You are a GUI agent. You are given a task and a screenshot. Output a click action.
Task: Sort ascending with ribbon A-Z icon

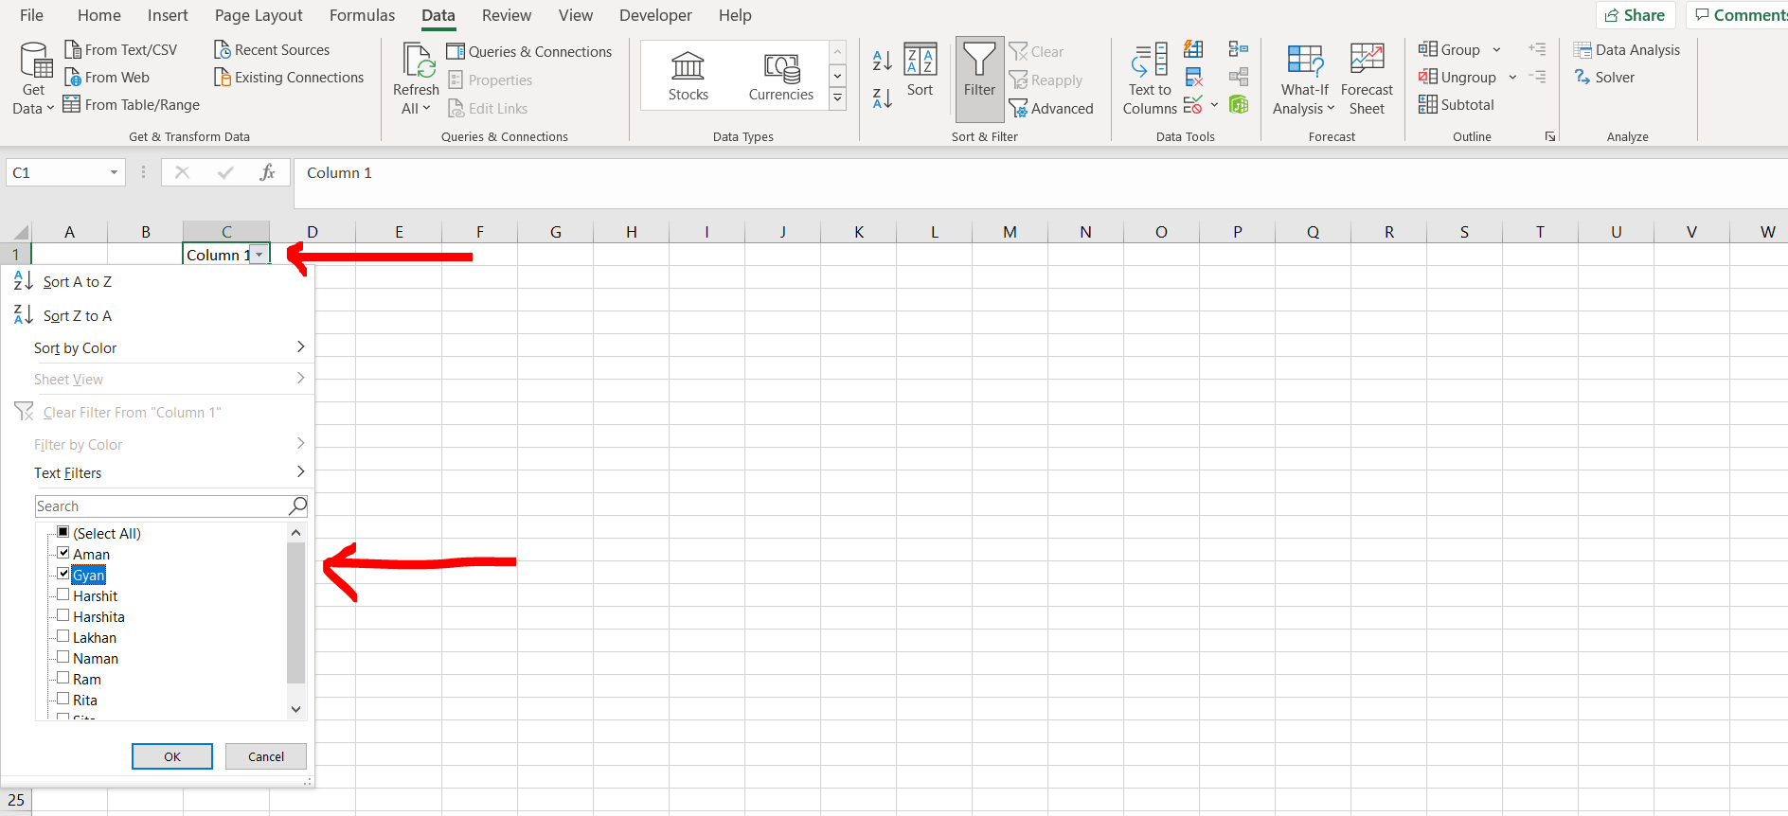click(882, 61)
